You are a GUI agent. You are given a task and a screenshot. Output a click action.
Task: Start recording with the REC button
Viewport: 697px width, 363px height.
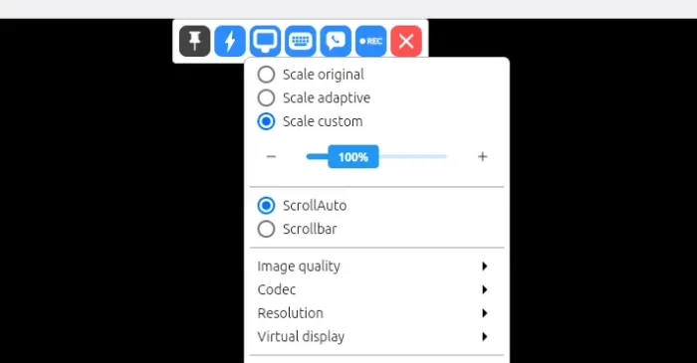point(370,41)
